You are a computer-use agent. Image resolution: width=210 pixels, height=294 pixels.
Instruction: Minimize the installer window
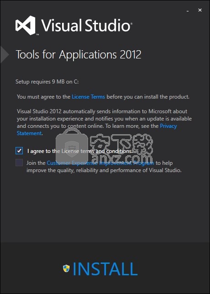point(188,10)
